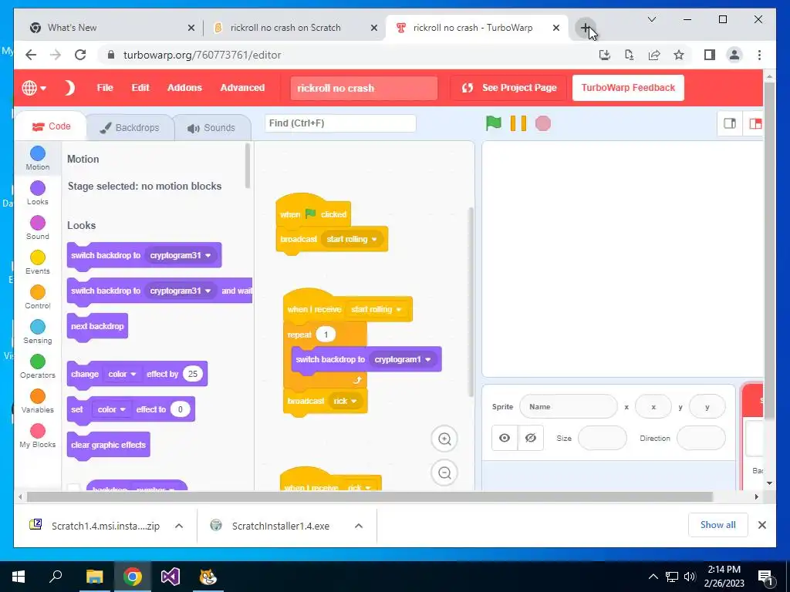Select the My Blocks category
Screen dimensions: 790x592
pyautogui.click(x=38, y=436)
